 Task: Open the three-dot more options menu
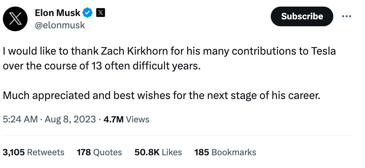tap(347, 16)
